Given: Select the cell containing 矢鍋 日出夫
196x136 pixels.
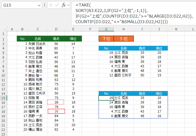Looking at the screenshot, I should coord(37,44).
